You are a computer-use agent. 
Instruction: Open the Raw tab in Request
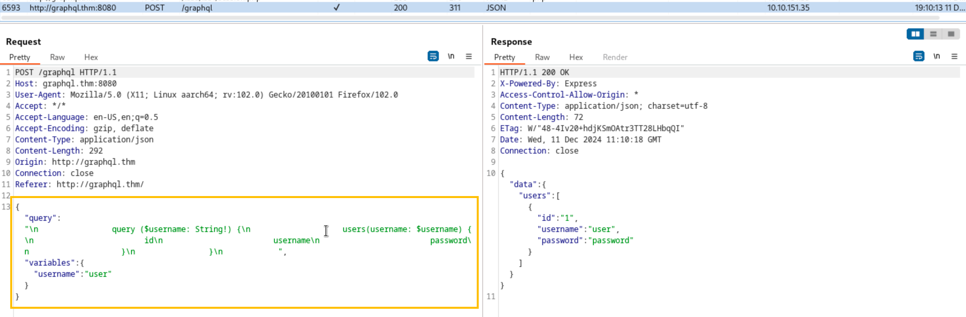57,57
